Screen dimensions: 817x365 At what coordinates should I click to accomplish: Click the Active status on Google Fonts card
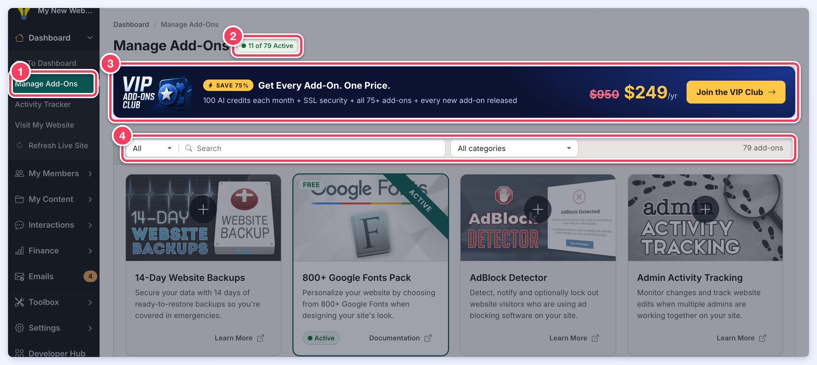tap(321, 338)
